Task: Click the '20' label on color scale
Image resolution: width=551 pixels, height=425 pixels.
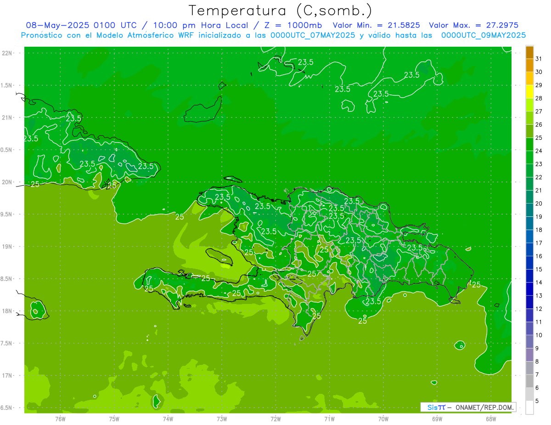Action: (x=539, y=204)
